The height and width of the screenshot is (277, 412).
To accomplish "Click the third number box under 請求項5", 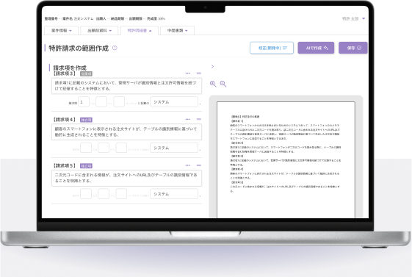I will tap(121, 194).
